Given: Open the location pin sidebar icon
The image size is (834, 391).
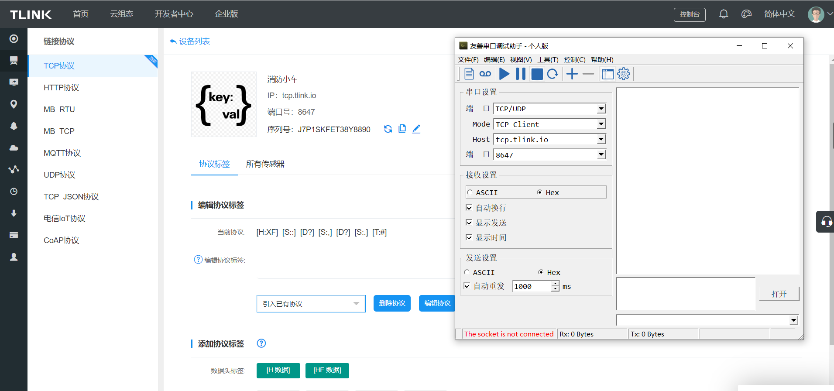Looking at the screenshot, I should [x=14, y=104].
